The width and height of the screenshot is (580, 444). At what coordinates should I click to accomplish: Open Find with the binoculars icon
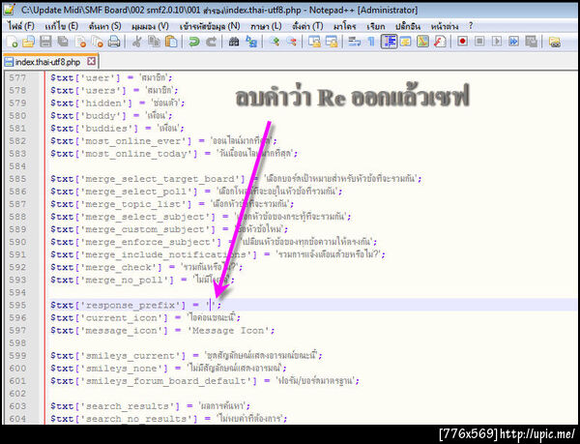pos(234,42)
